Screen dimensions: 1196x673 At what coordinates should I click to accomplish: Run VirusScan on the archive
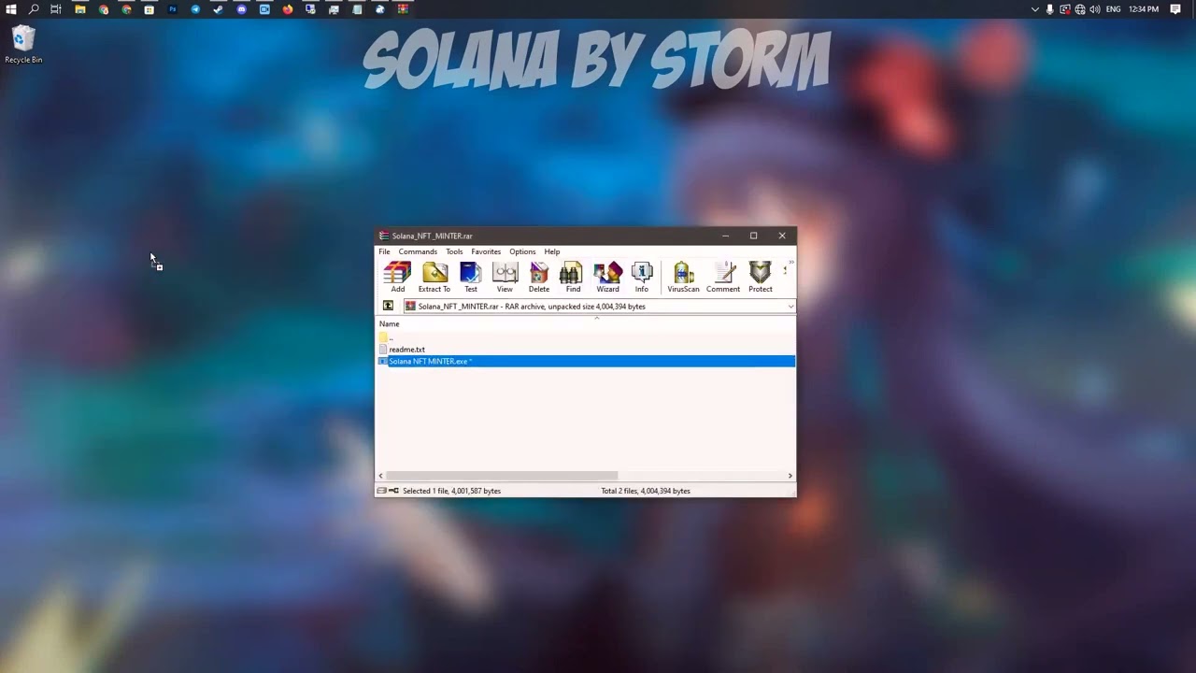(x=683, y=277)
